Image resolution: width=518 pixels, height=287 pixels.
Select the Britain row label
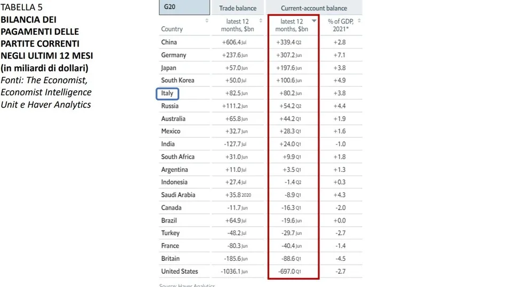coord(170,259)
